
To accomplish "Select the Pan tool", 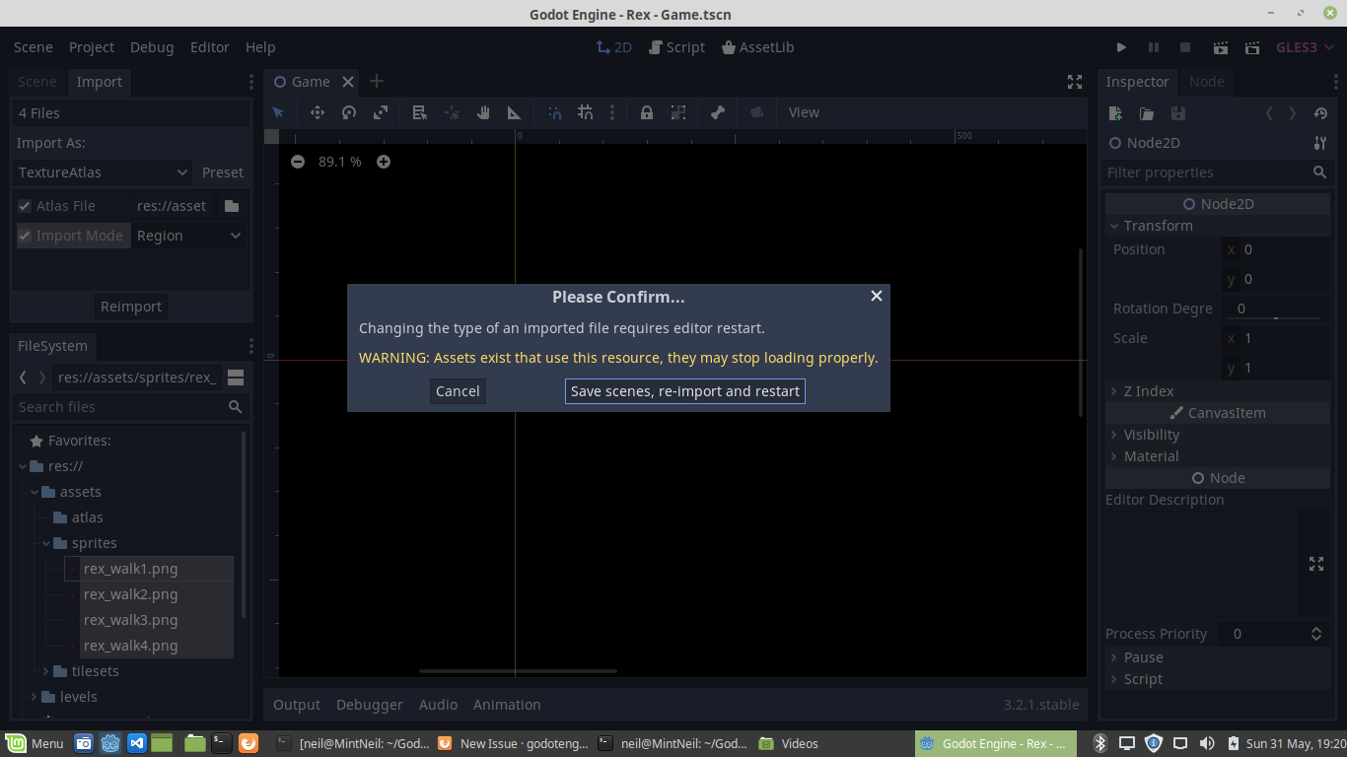I will pyautogui.click(x=482, y=112).
